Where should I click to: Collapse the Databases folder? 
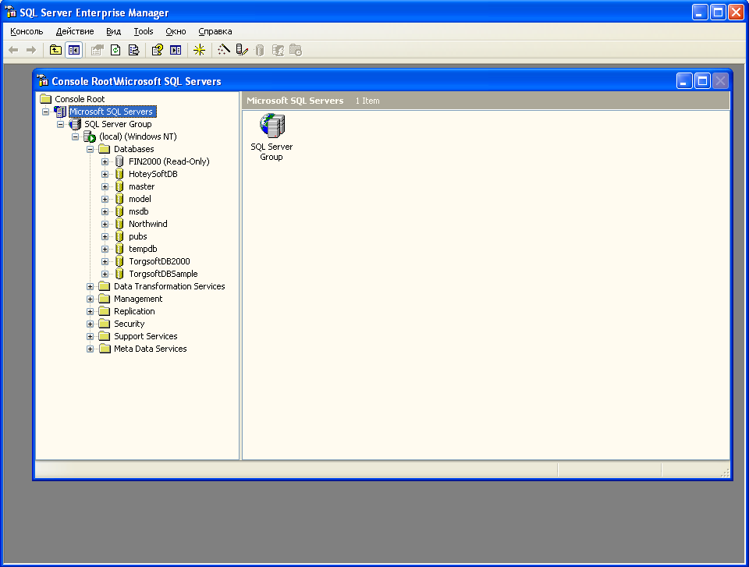point(90,149)
